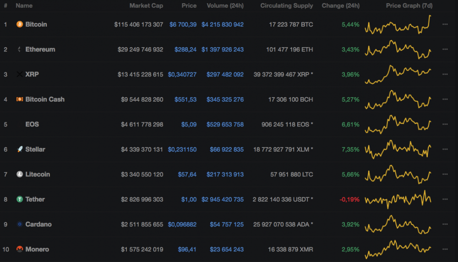The image size is (458, 262).
Task: Open the EOS name link
Action: point(32,125)
